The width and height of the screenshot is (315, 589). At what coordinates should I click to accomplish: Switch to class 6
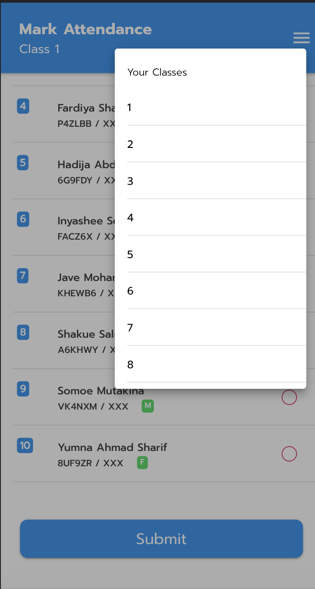(210, 291)
